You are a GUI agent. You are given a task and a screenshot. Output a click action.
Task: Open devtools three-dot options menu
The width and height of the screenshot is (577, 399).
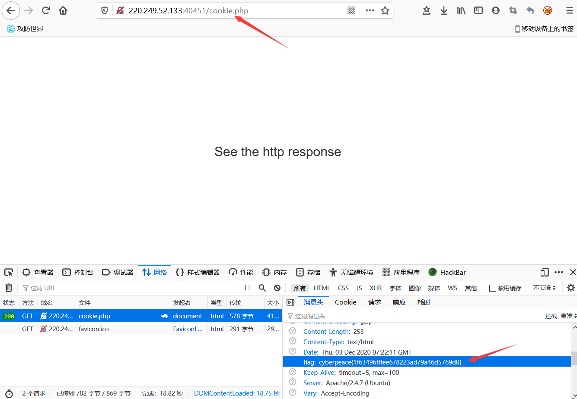click(559, 272)
